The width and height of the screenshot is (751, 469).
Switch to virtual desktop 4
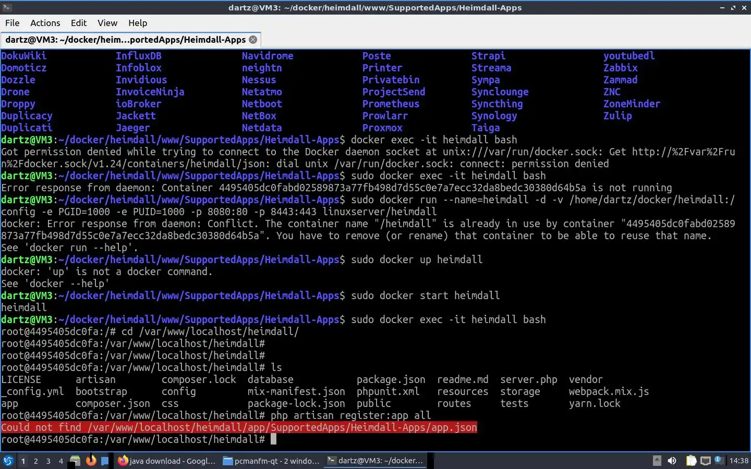coord(60,461)
